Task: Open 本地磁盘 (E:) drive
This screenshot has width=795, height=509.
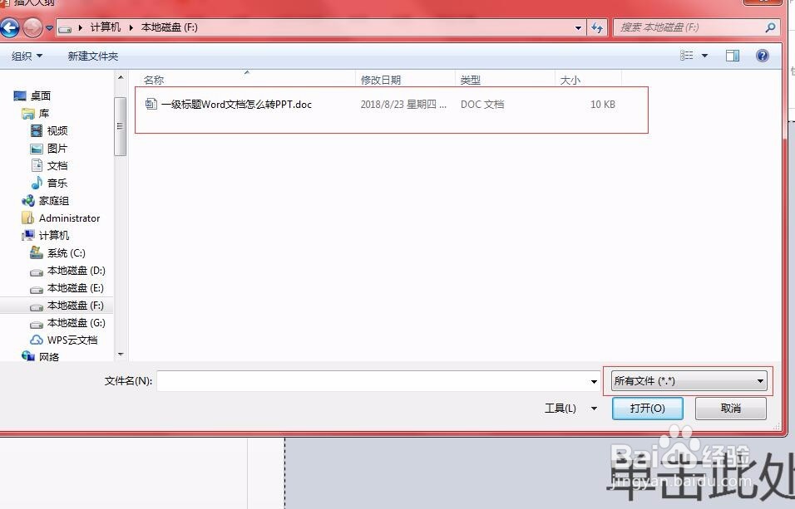Action: pyautogui.click(x=76, y=287)
